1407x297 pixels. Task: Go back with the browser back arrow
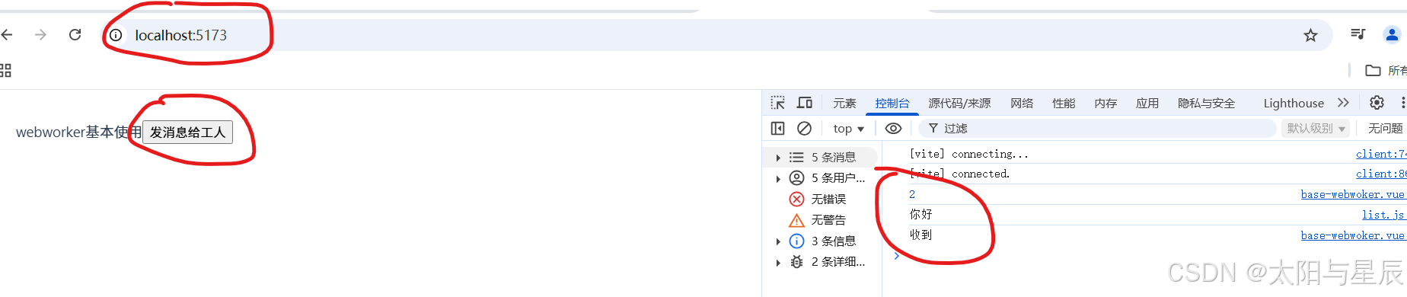[x=7, y=35]
